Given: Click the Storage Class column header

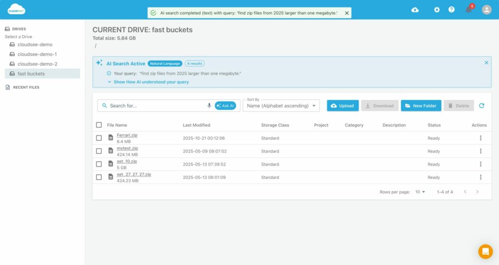Looking at the screenshot, I should coord(275,125).
